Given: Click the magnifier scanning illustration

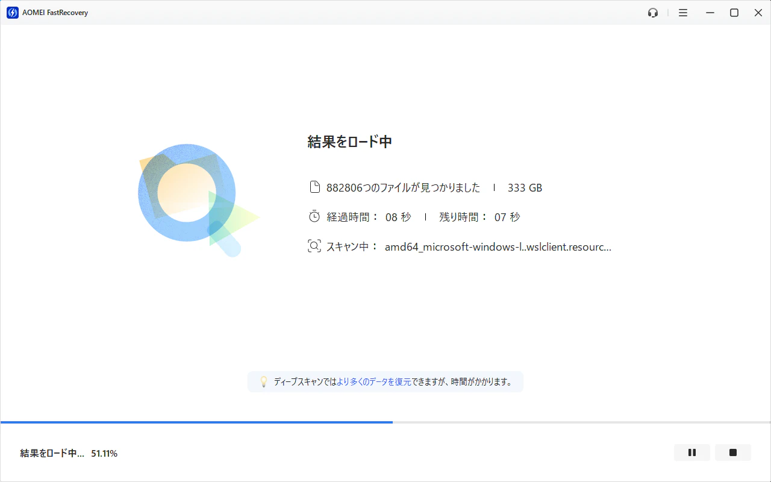Looking at the screenshot, I should point(199,200).
